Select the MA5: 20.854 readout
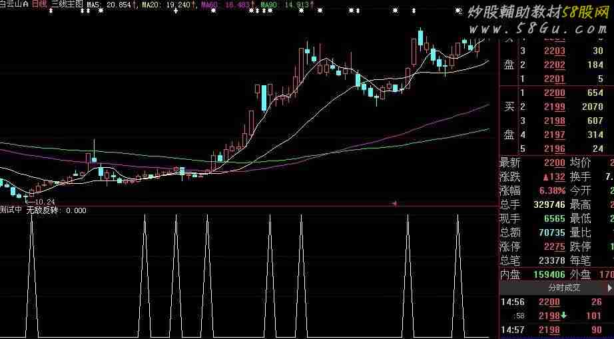Viewport: 614px width, 339px height. point(111,5)
